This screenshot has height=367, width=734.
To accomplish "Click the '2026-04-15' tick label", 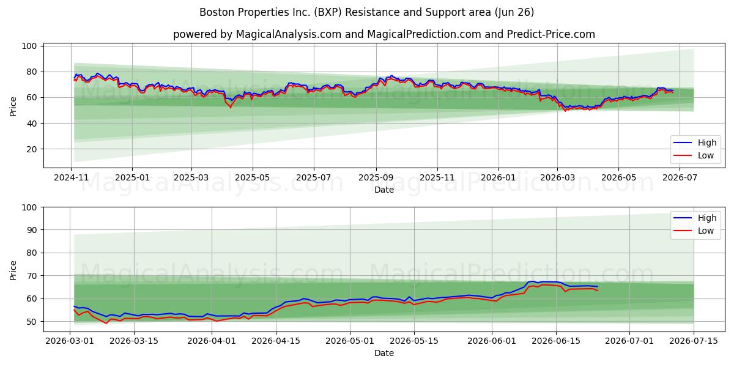I will pyautogui.click(x=276, y=341).
